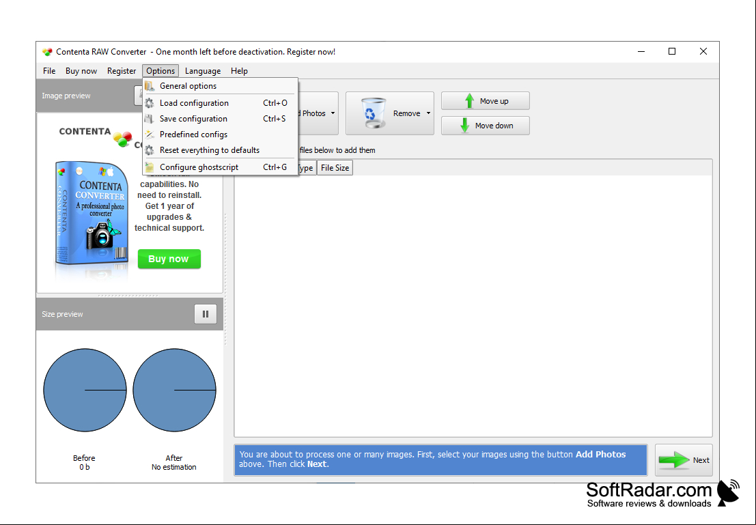Open the Language menu
Image resolution: width=756 pixels, height=525 pixels.
[203, 71]
